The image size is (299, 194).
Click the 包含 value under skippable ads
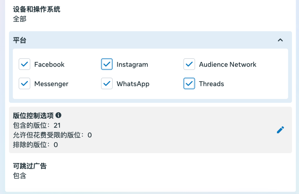(20, 175)
